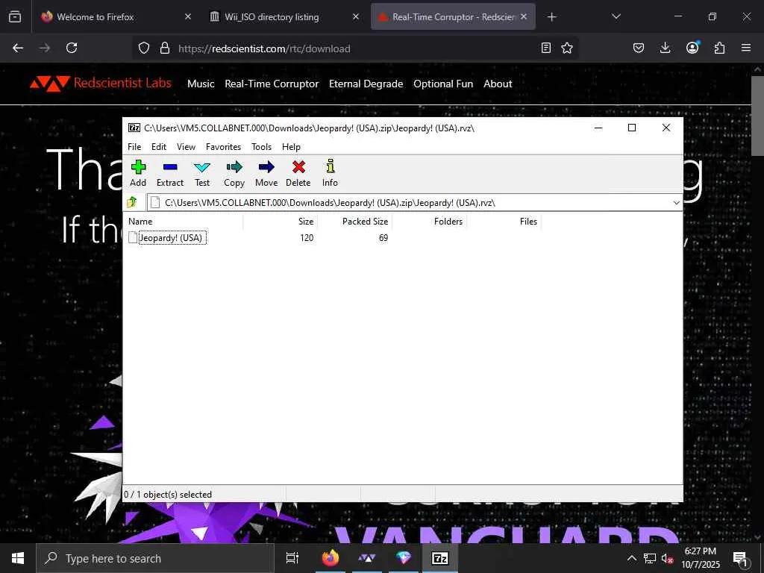Open the Firefox account icon

692,48
